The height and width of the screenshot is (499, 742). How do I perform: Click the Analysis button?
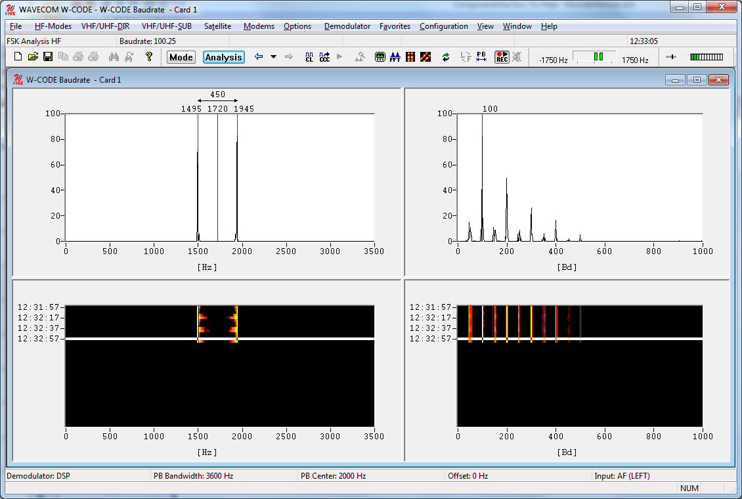coord(224,57)
